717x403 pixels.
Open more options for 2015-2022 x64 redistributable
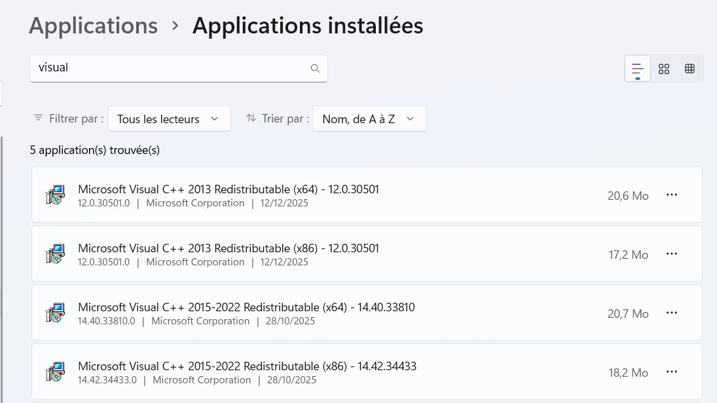point(671,313)
